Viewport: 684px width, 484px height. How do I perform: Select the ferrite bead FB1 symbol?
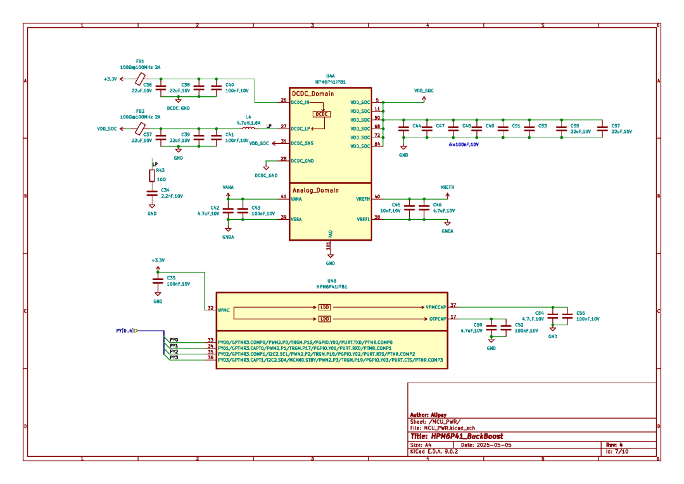tap(140, 79)
